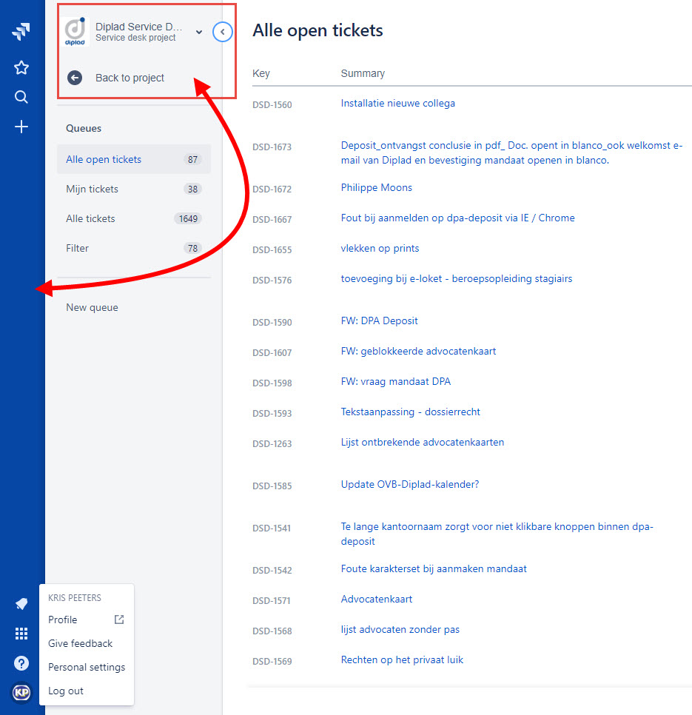Screen dimensions: 692x715
Task: Click key DSD-1607
Action: point(272,352)
